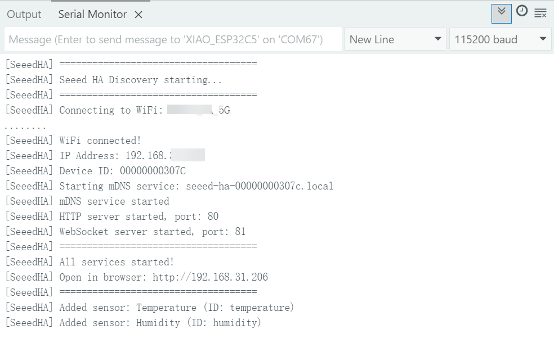The image size is (554, 343).
Task: Click the mDNS hostname seeed-ha-00000000307c.local
Action: click(x=260, y=186)
